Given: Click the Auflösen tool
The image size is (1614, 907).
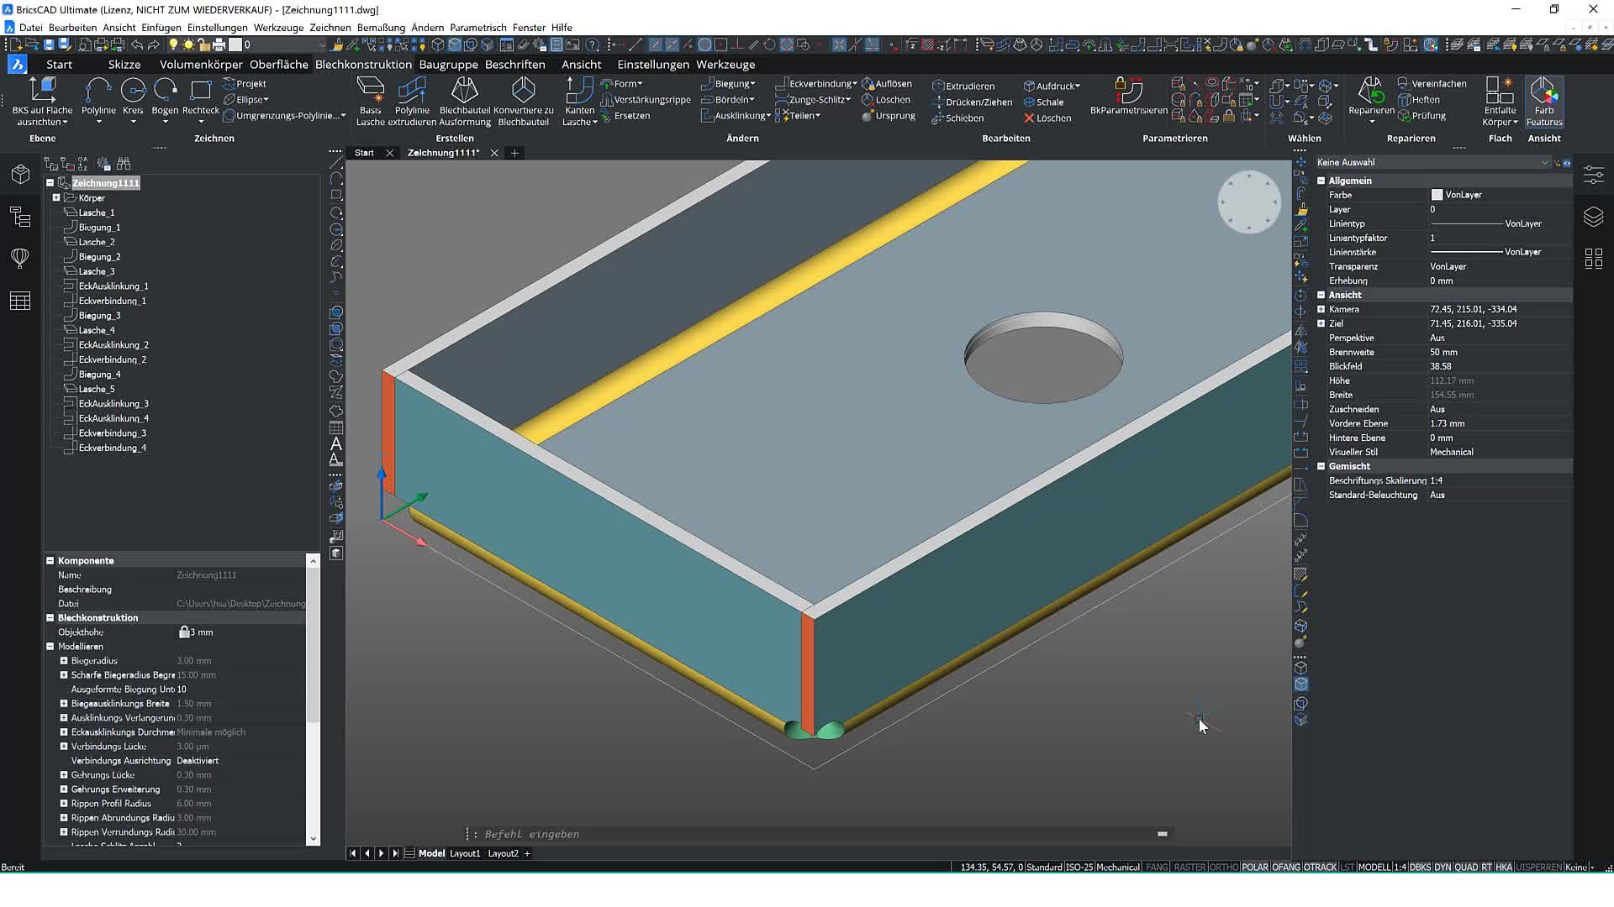Looking at the screenshot, I should 887,83.
